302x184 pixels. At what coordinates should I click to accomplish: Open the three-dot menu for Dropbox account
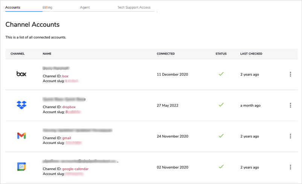(290, 105)
